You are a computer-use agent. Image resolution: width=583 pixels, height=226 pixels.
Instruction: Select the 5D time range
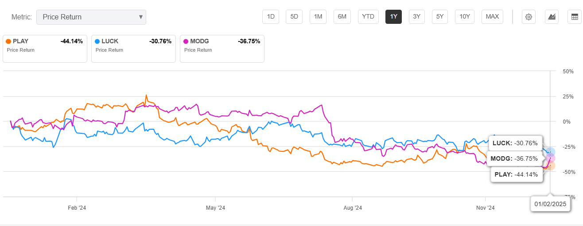coord(294,17)
